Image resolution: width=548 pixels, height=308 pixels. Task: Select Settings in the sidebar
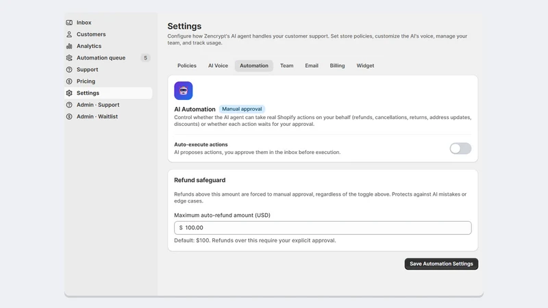[108, 93]
